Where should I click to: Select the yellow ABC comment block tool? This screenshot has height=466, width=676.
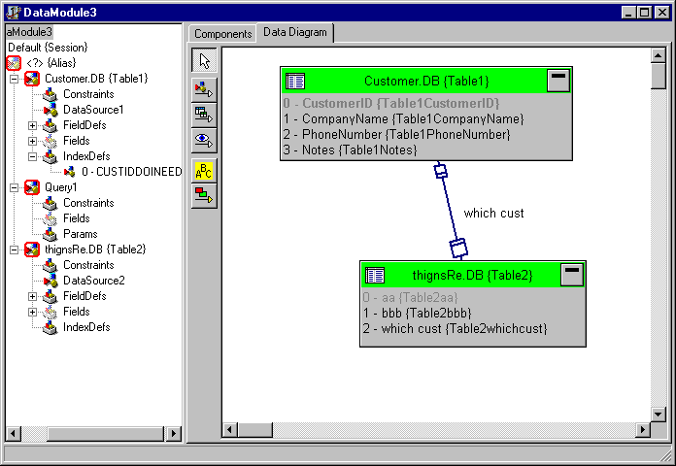(204, 171)
